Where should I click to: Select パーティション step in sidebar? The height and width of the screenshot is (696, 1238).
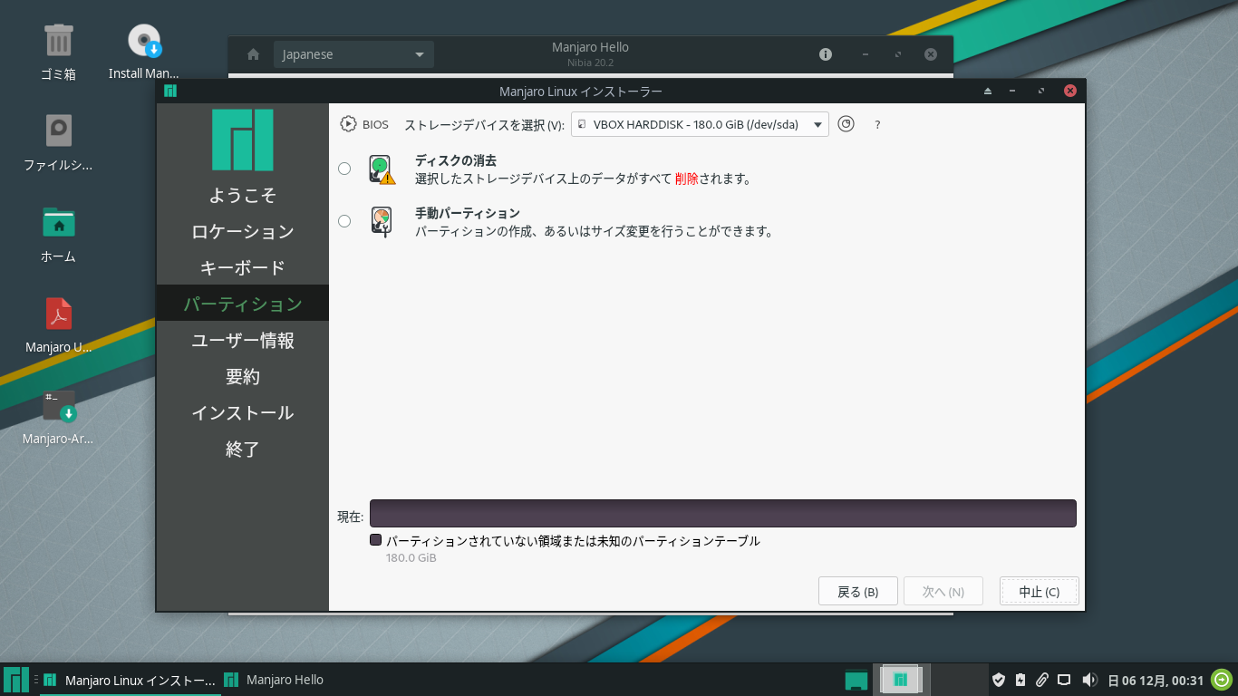pos(243,304)
